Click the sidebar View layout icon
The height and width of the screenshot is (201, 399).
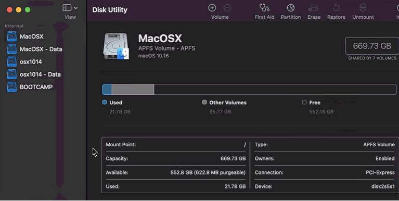tap(67, 8)
